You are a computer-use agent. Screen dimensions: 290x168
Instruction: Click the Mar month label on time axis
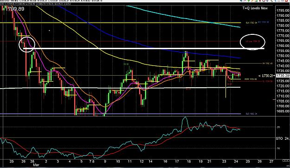pos(36,165)
